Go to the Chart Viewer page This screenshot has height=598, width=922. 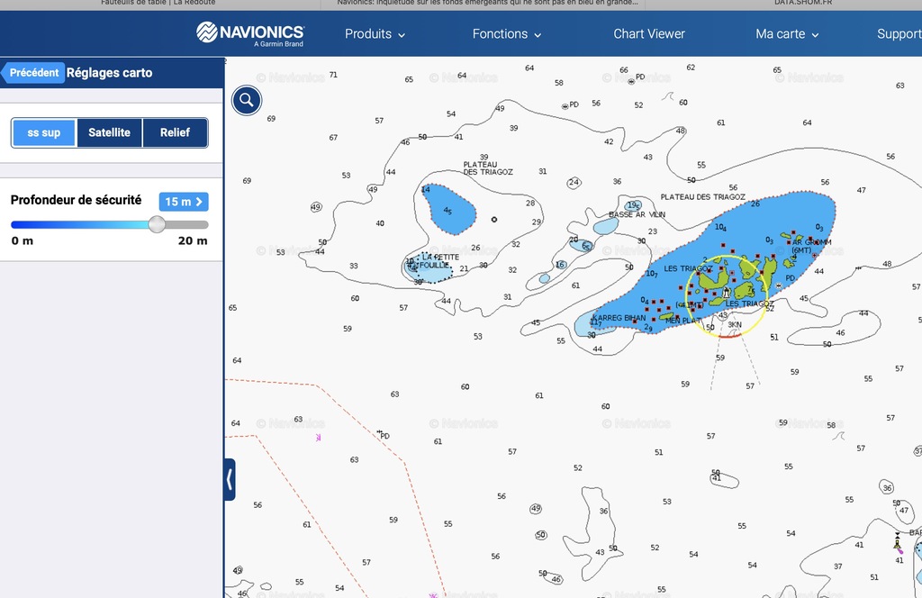pos(649,34)
